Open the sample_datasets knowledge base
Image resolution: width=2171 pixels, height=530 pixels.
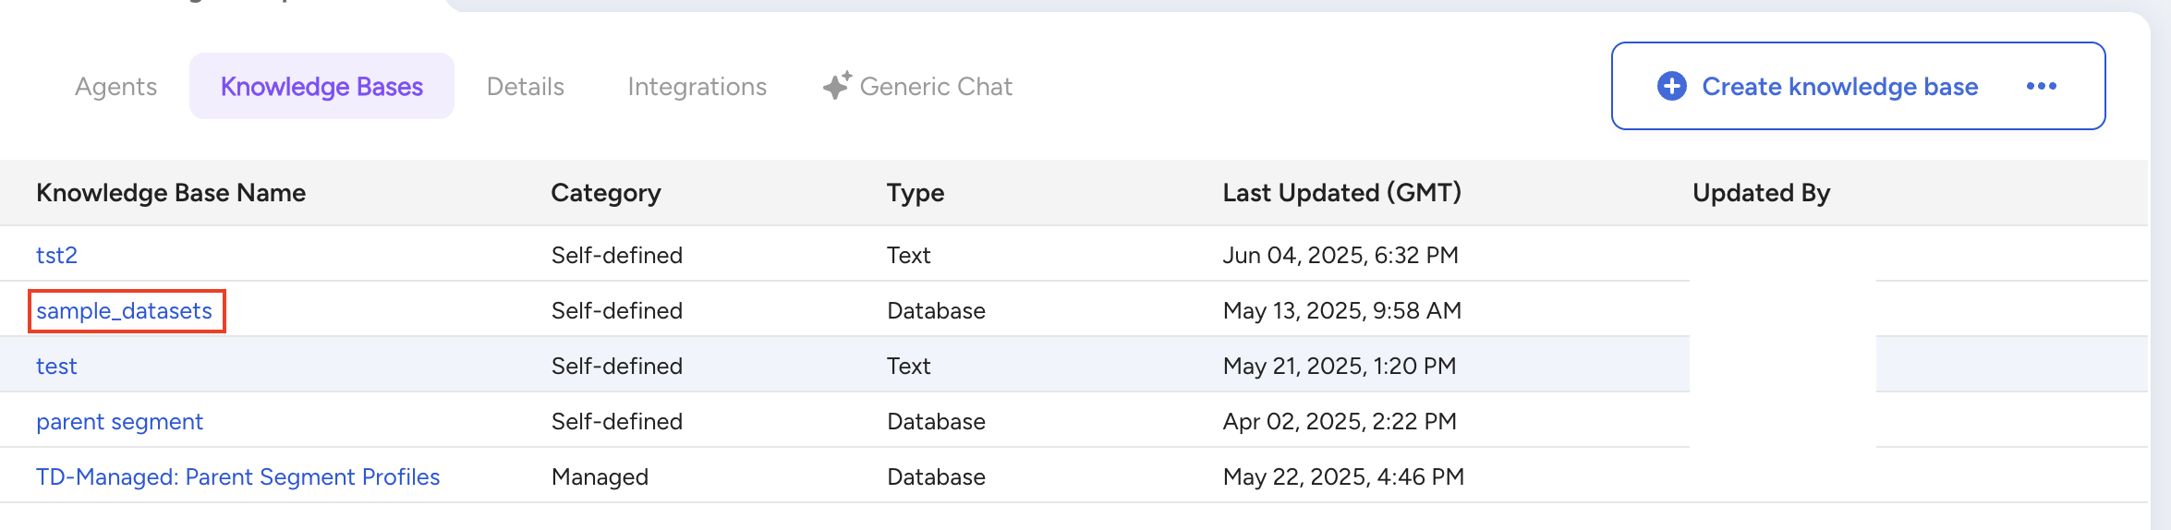pos(125,310)
